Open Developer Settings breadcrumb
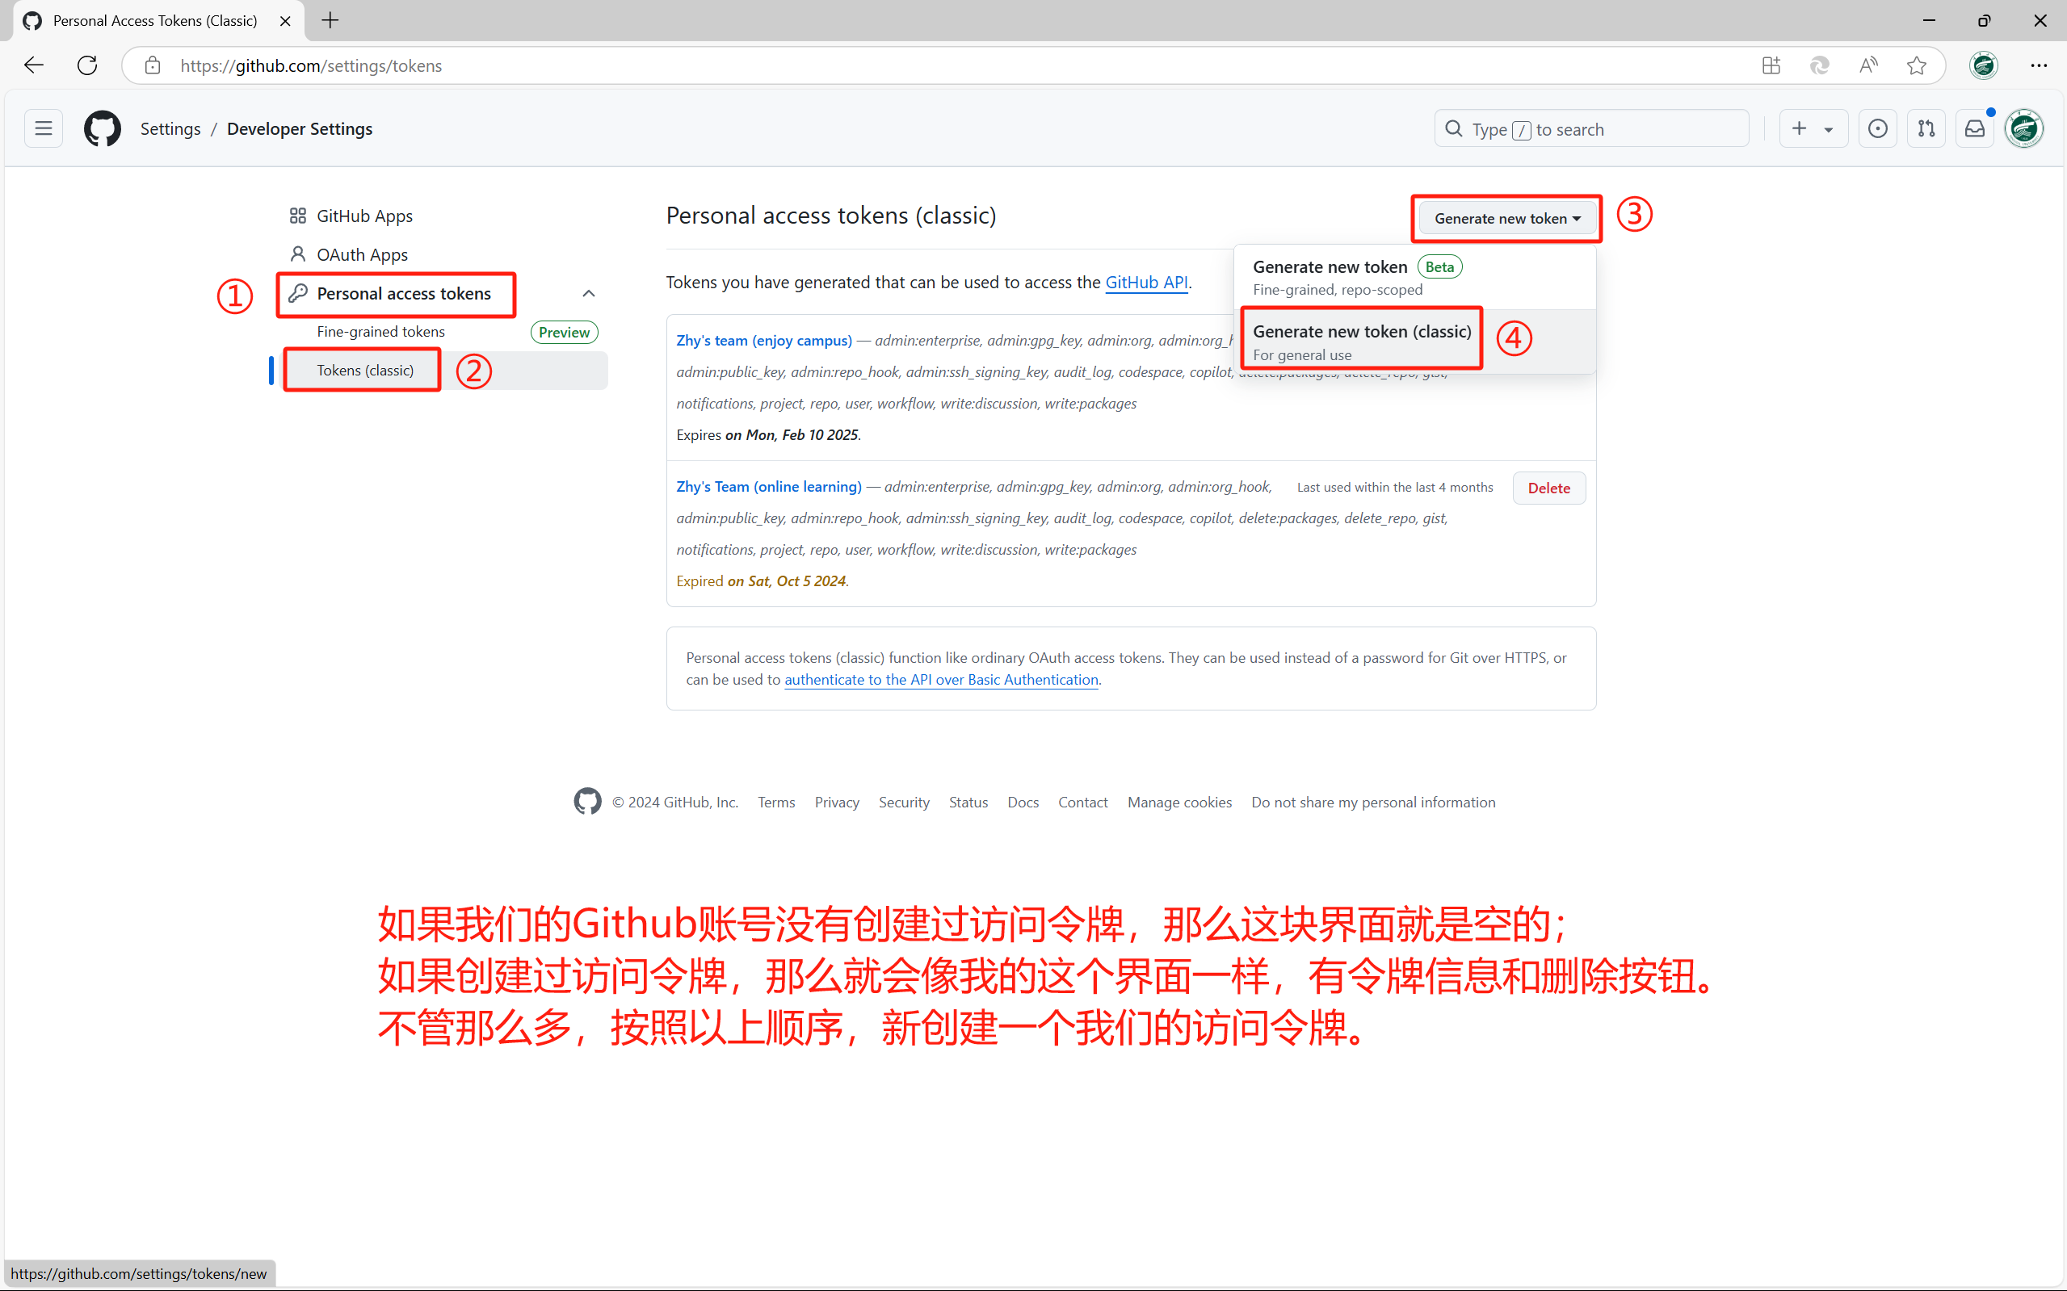Image resolution: width=2067 pixels, height=1291 pixels. [x=300, y=129]
